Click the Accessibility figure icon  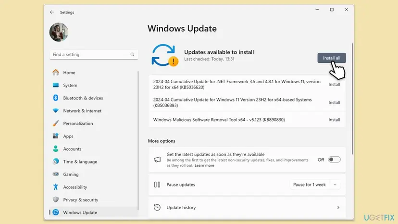[56, 187]
